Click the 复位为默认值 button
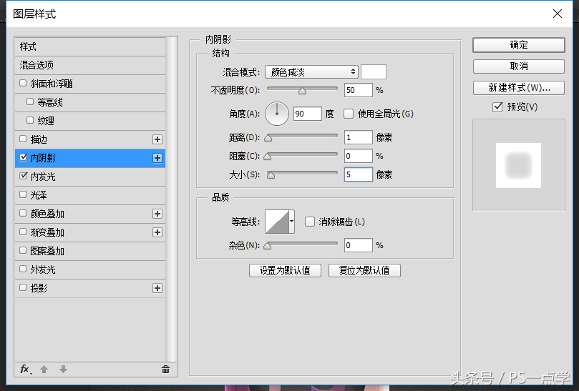Image resolution: width=579 pixels, height=391 pixels. coord(364,270)
